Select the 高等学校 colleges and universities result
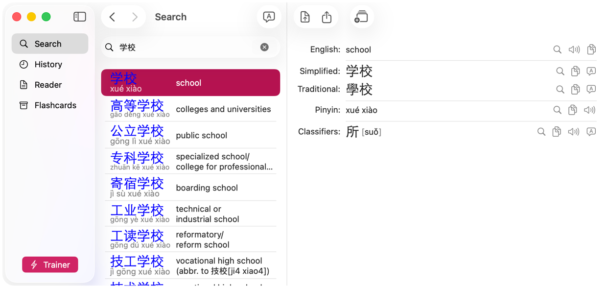Screen dimensions: 607x288 (x=190, y=109)
